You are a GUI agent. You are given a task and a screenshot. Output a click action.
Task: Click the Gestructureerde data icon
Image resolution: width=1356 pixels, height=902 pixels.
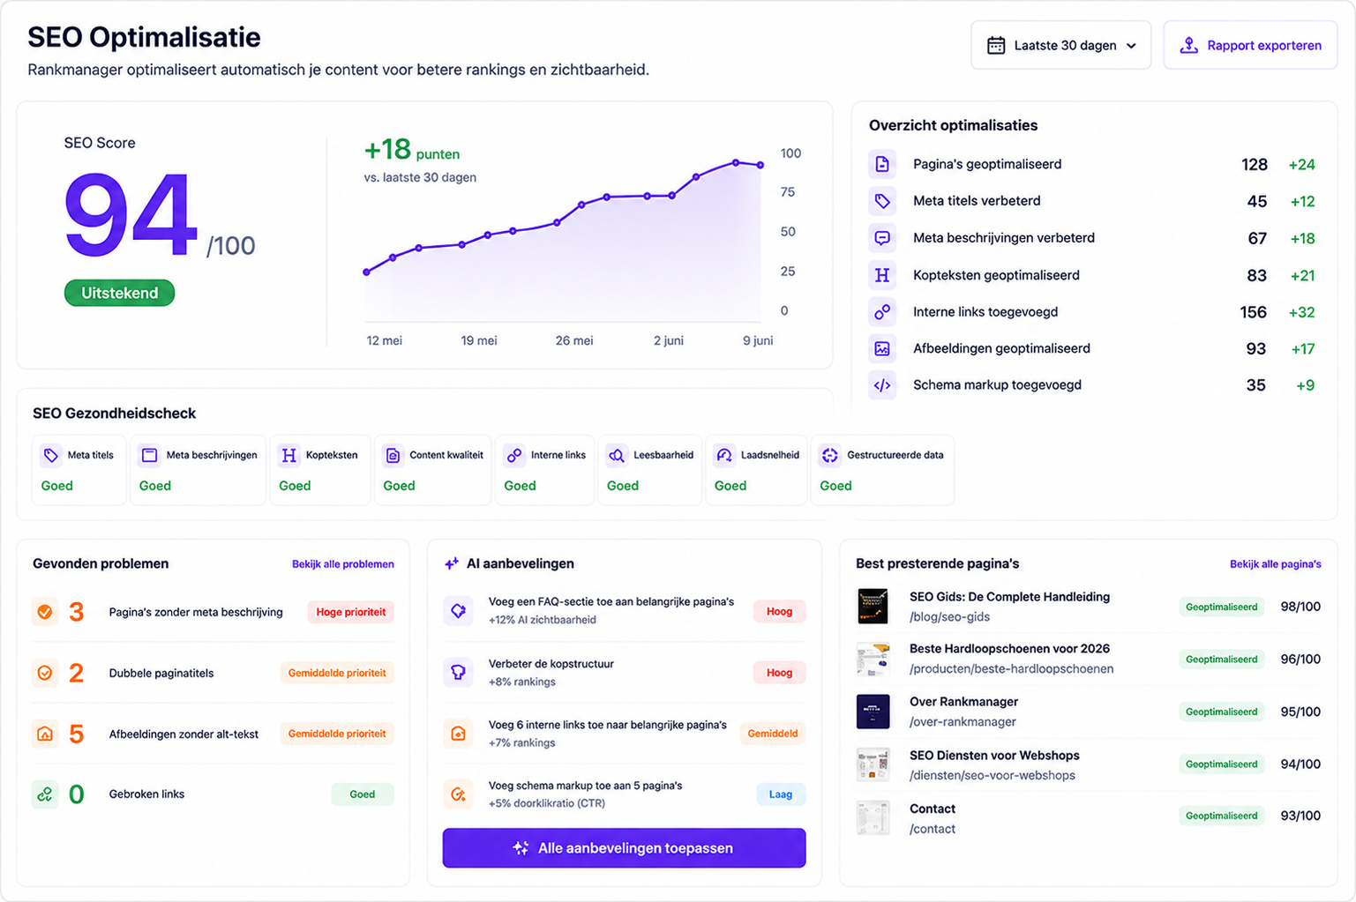point(830,456)
